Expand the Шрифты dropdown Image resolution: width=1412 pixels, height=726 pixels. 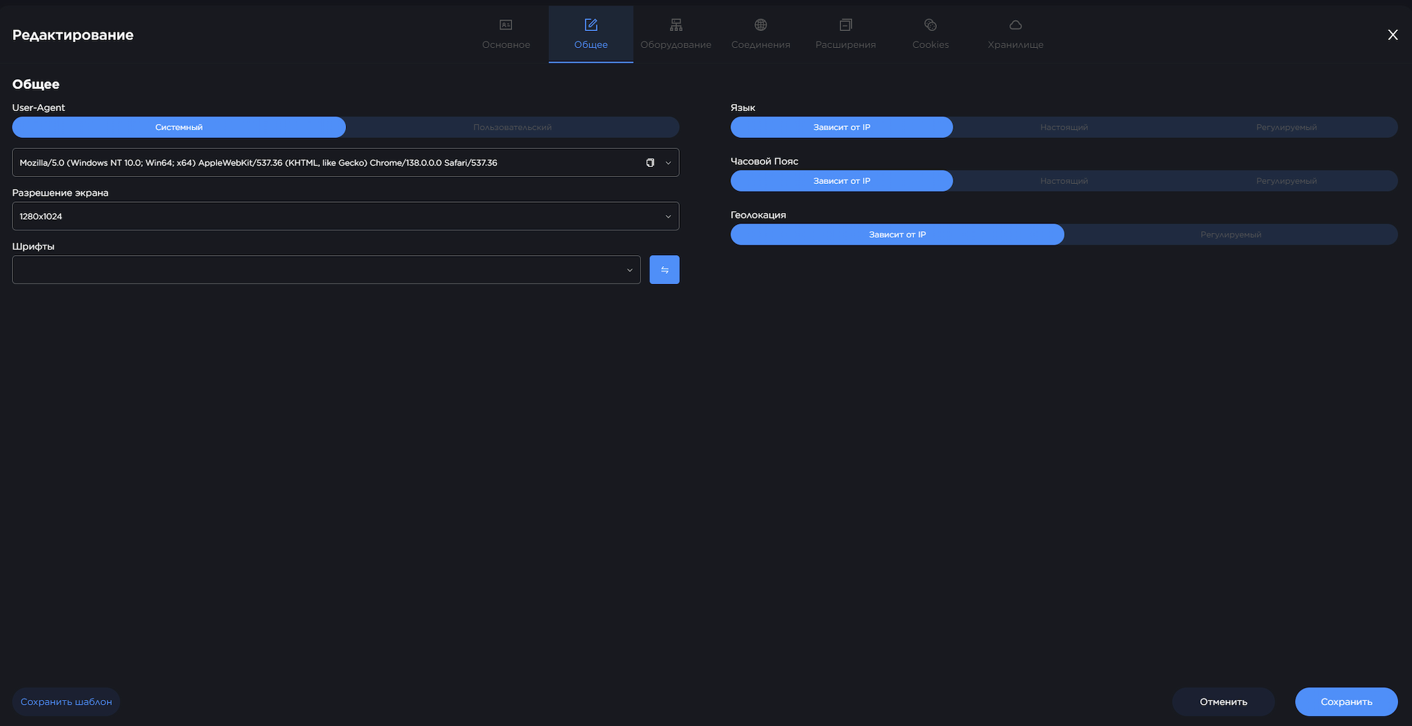click(325, 270)
